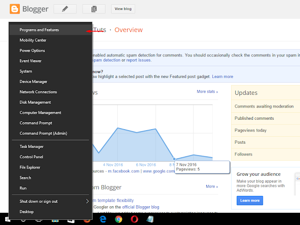300x225 pixels.
Task: Open Programs and Features from the menu
Action: point(51,30)
